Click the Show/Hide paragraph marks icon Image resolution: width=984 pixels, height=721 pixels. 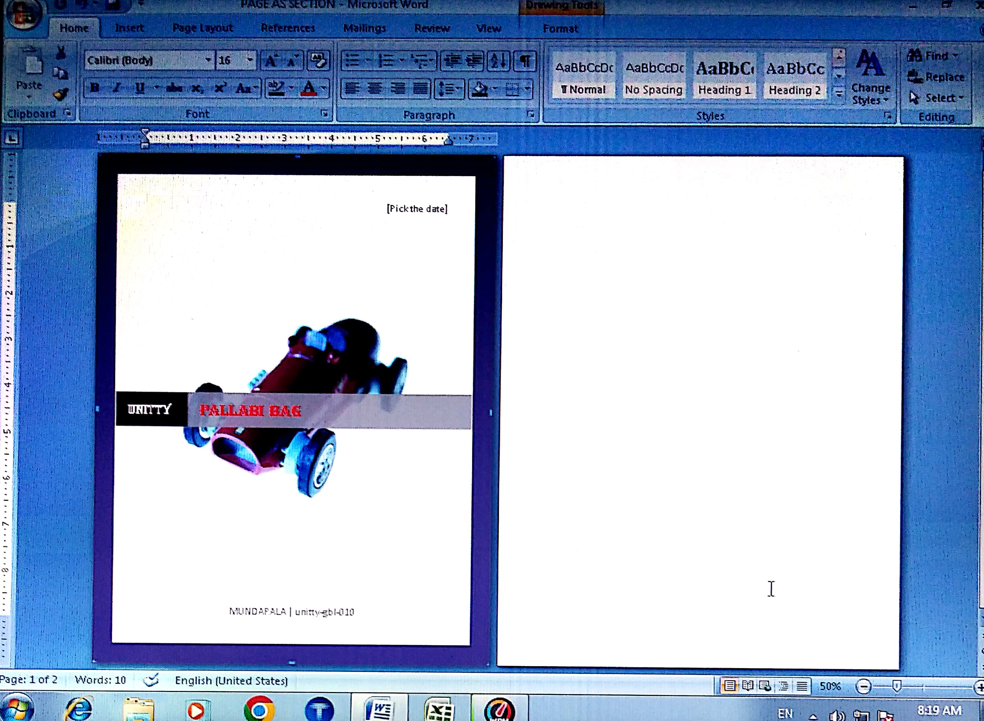tap(525, 61)
